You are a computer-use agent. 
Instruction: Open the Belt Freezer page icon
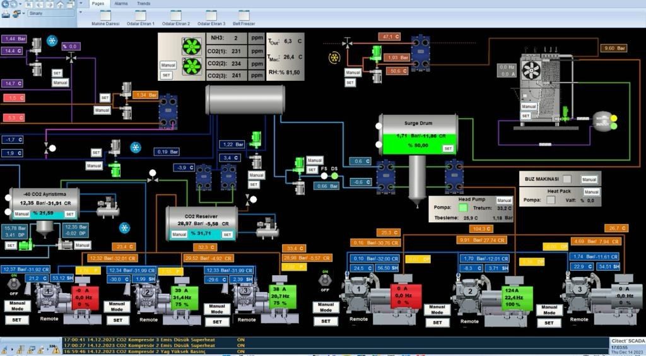tap(244, 16)
